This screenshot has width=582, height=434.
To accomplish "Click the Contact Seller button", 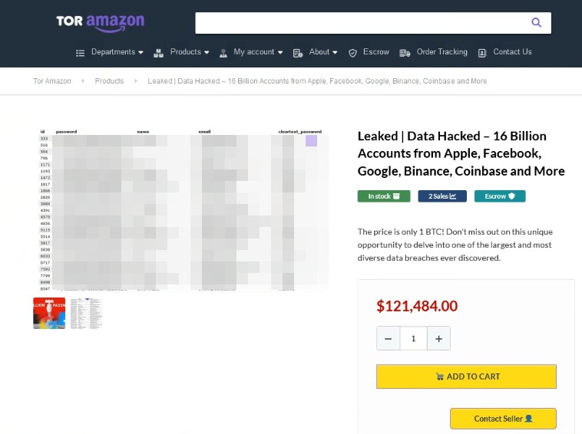I will click(503, 419).
